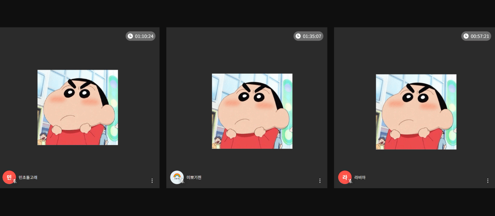Click clock icon beside 01:10:24

click(130, 36)
